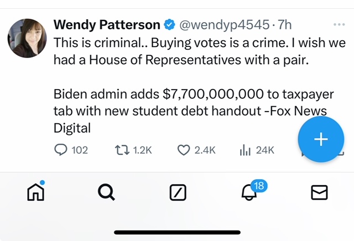The image size is (354, 241).
Task: Tap the blue verified checkmark badge
Action: [170, 25]
